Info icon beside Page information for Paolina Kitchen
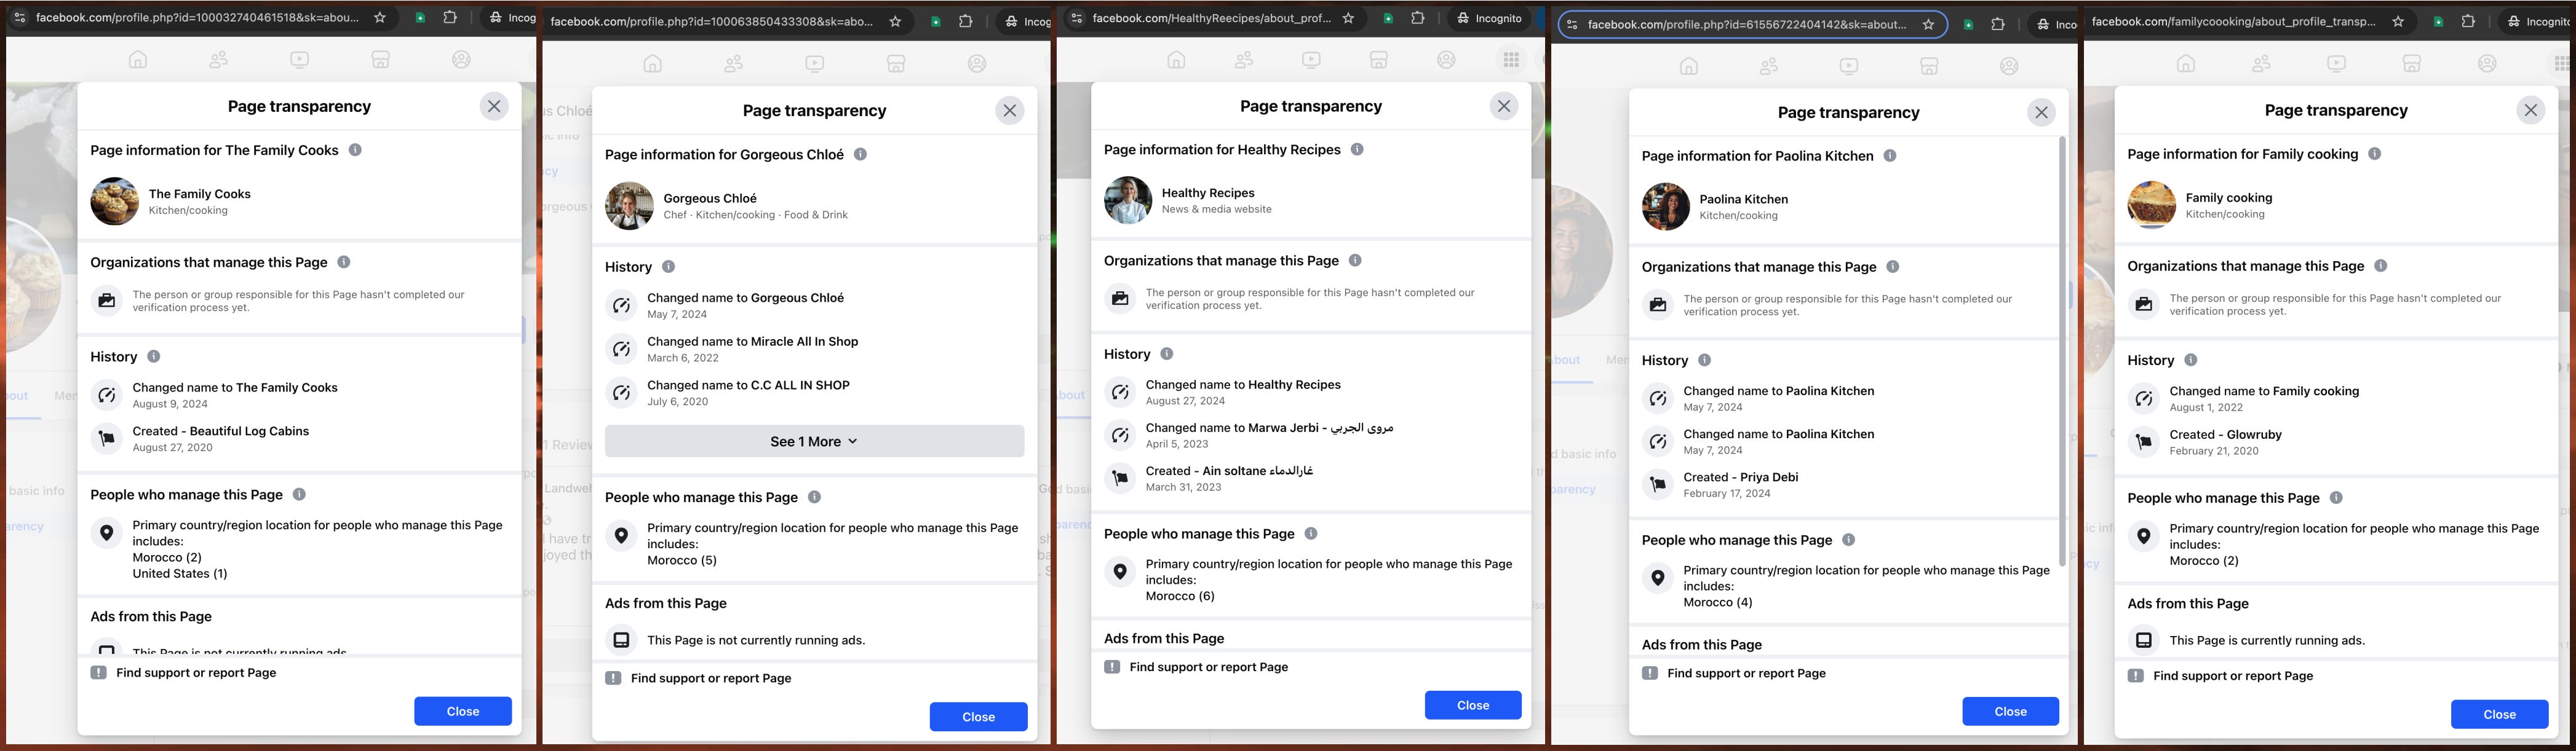 [1889, 156]
